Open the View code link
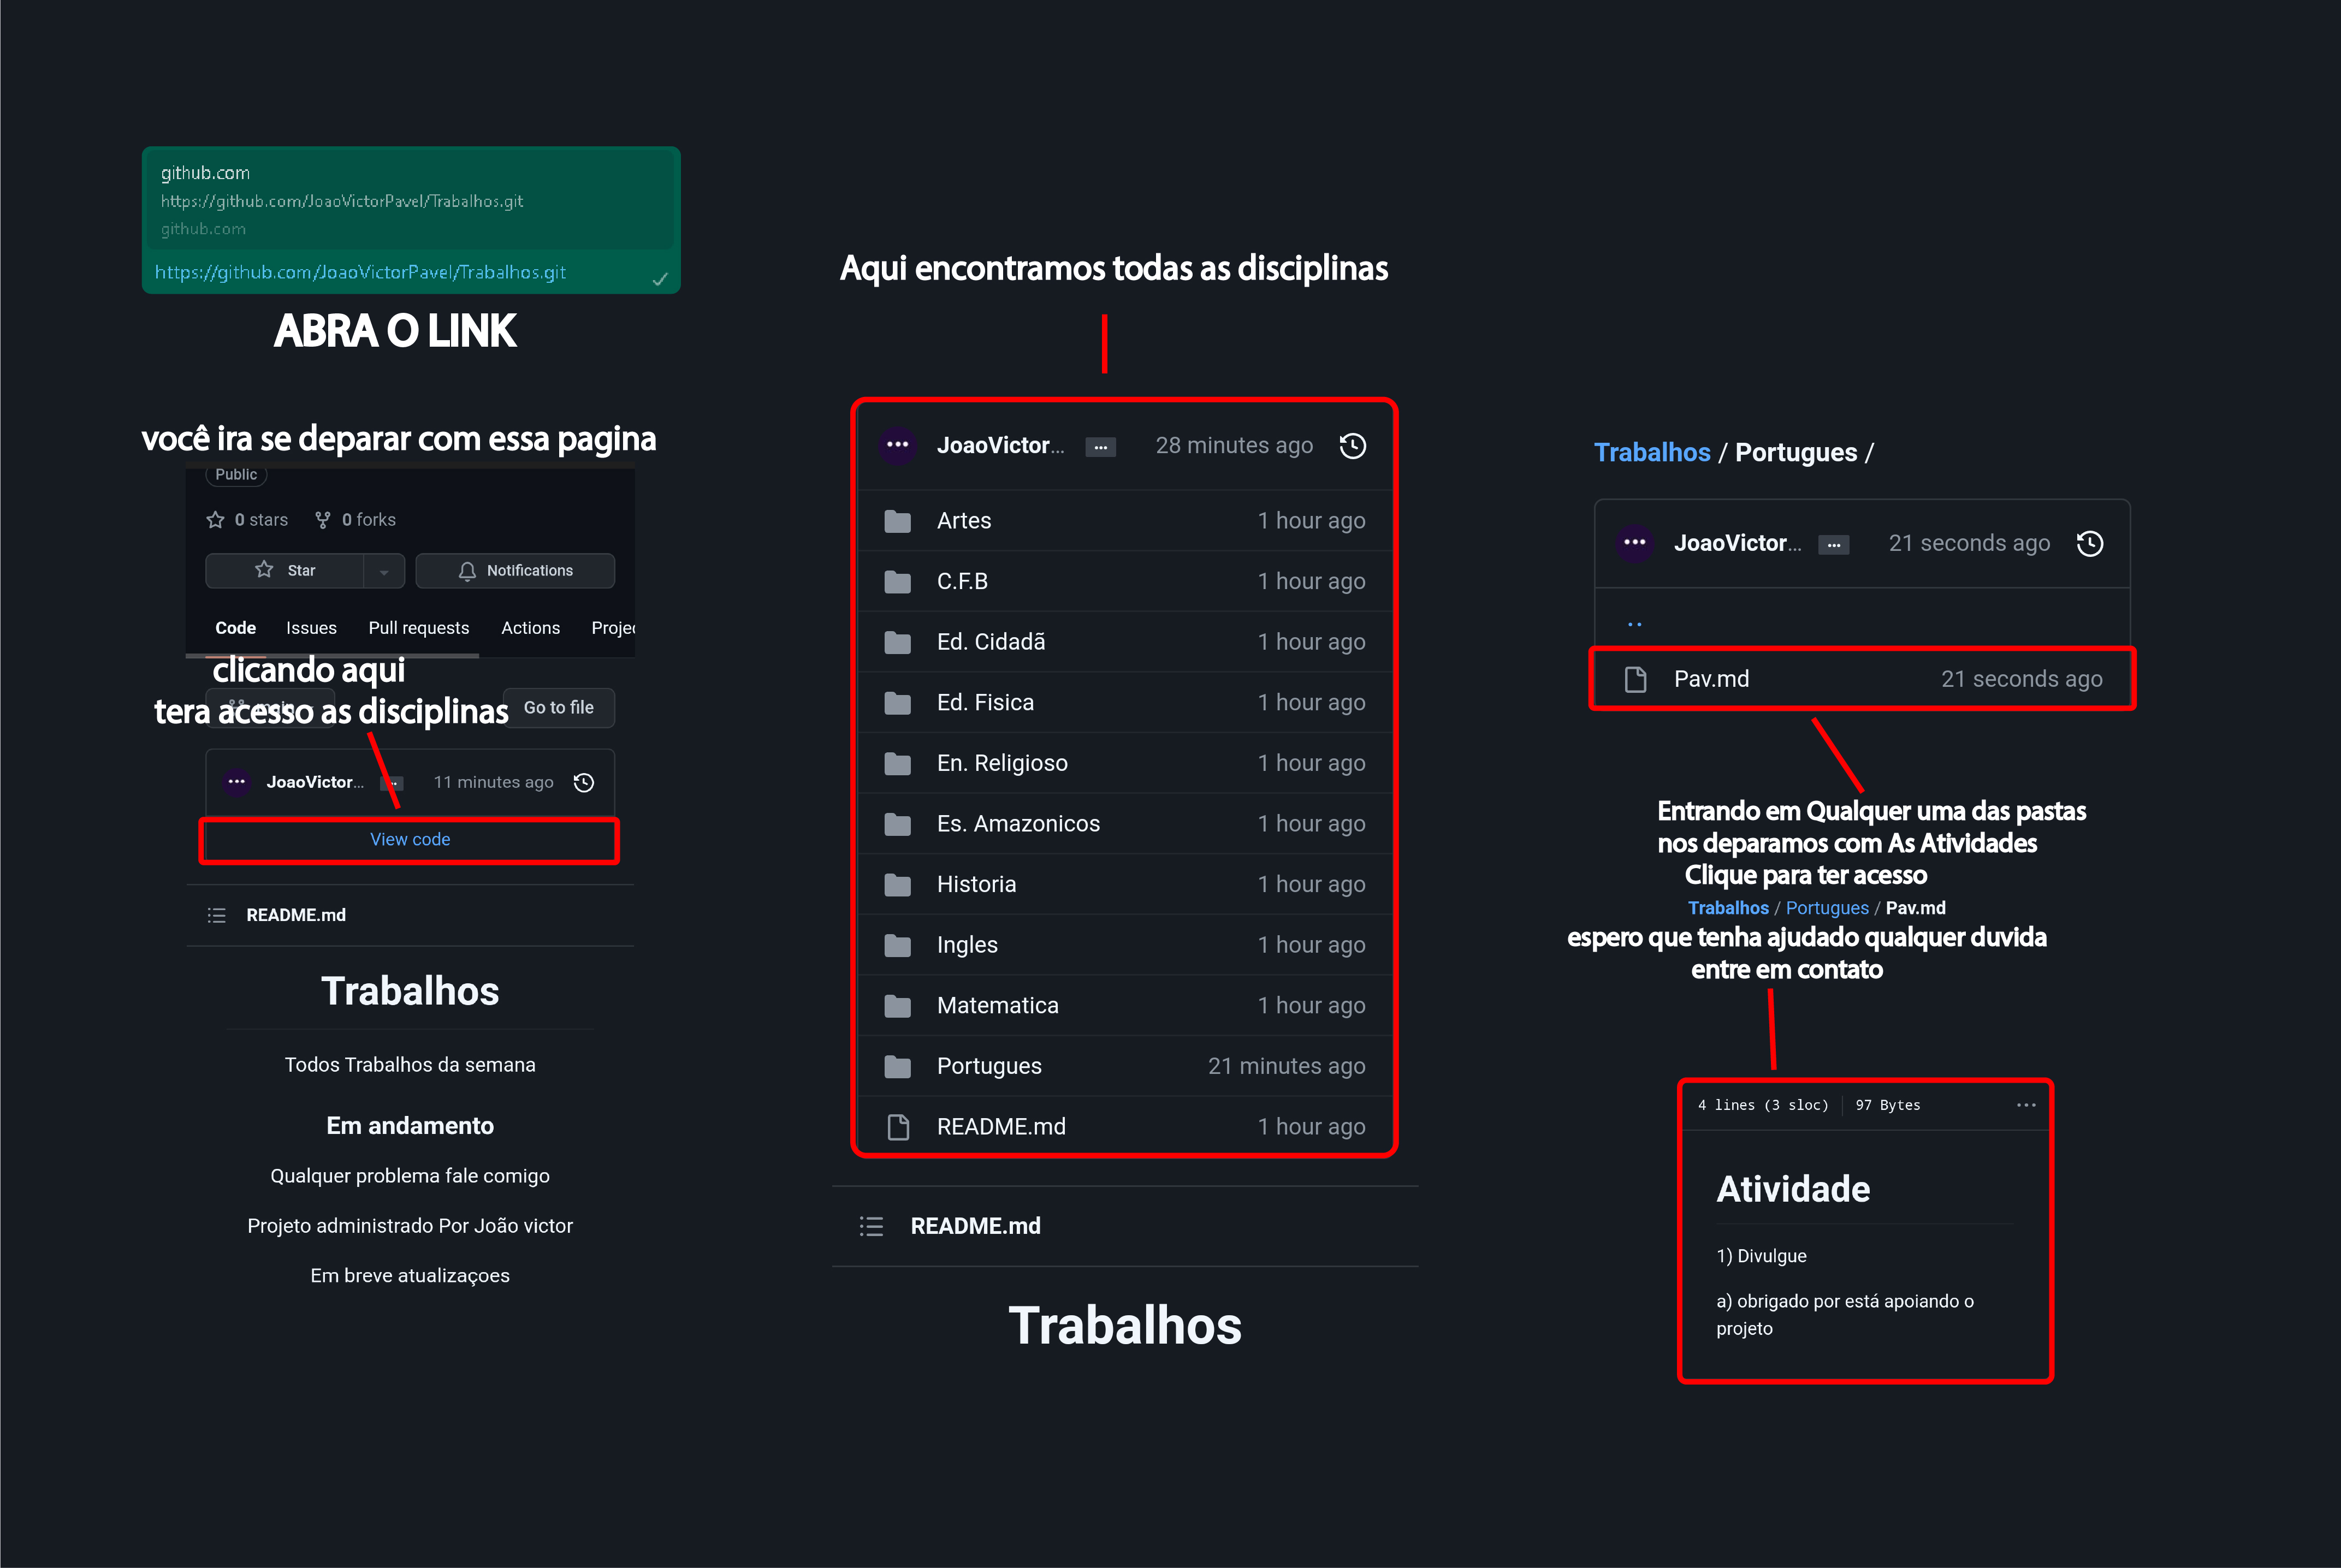 (x=409, y=839)
